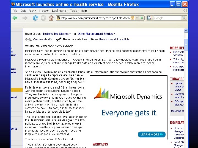Open the Bookmarks menu
Screen dimensions: 198x148
pyautogui.click(x=59, y=11)
